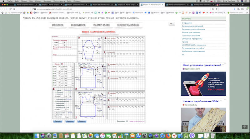Image resolution: width=250 pixels, height=139 pixels.
Task: Open the Мерки для вязания sidebar link
Action: click(191, 32)
